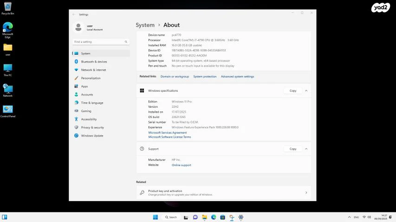The width and height of the screenshot is (396, 222).
Task: Open Microsoft Services Agreement link
Action: click(x=168, y=133)
